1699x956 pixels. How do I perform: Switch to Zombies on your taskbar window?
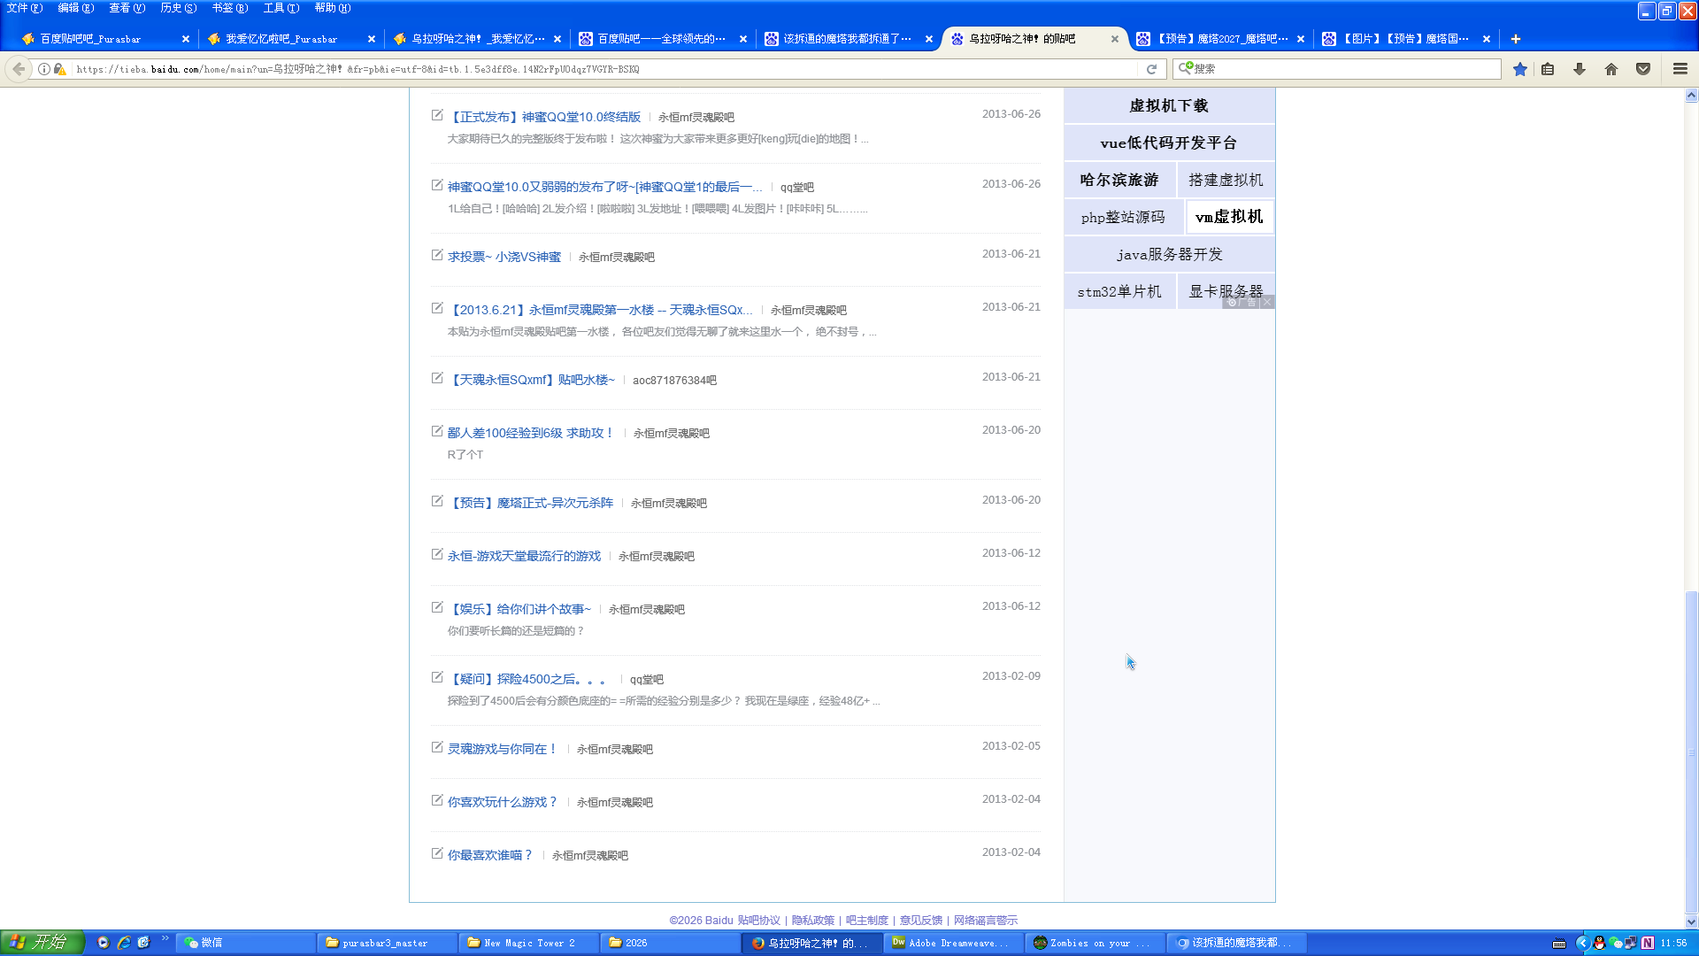pyautogui.click(x=1095, y=943)
